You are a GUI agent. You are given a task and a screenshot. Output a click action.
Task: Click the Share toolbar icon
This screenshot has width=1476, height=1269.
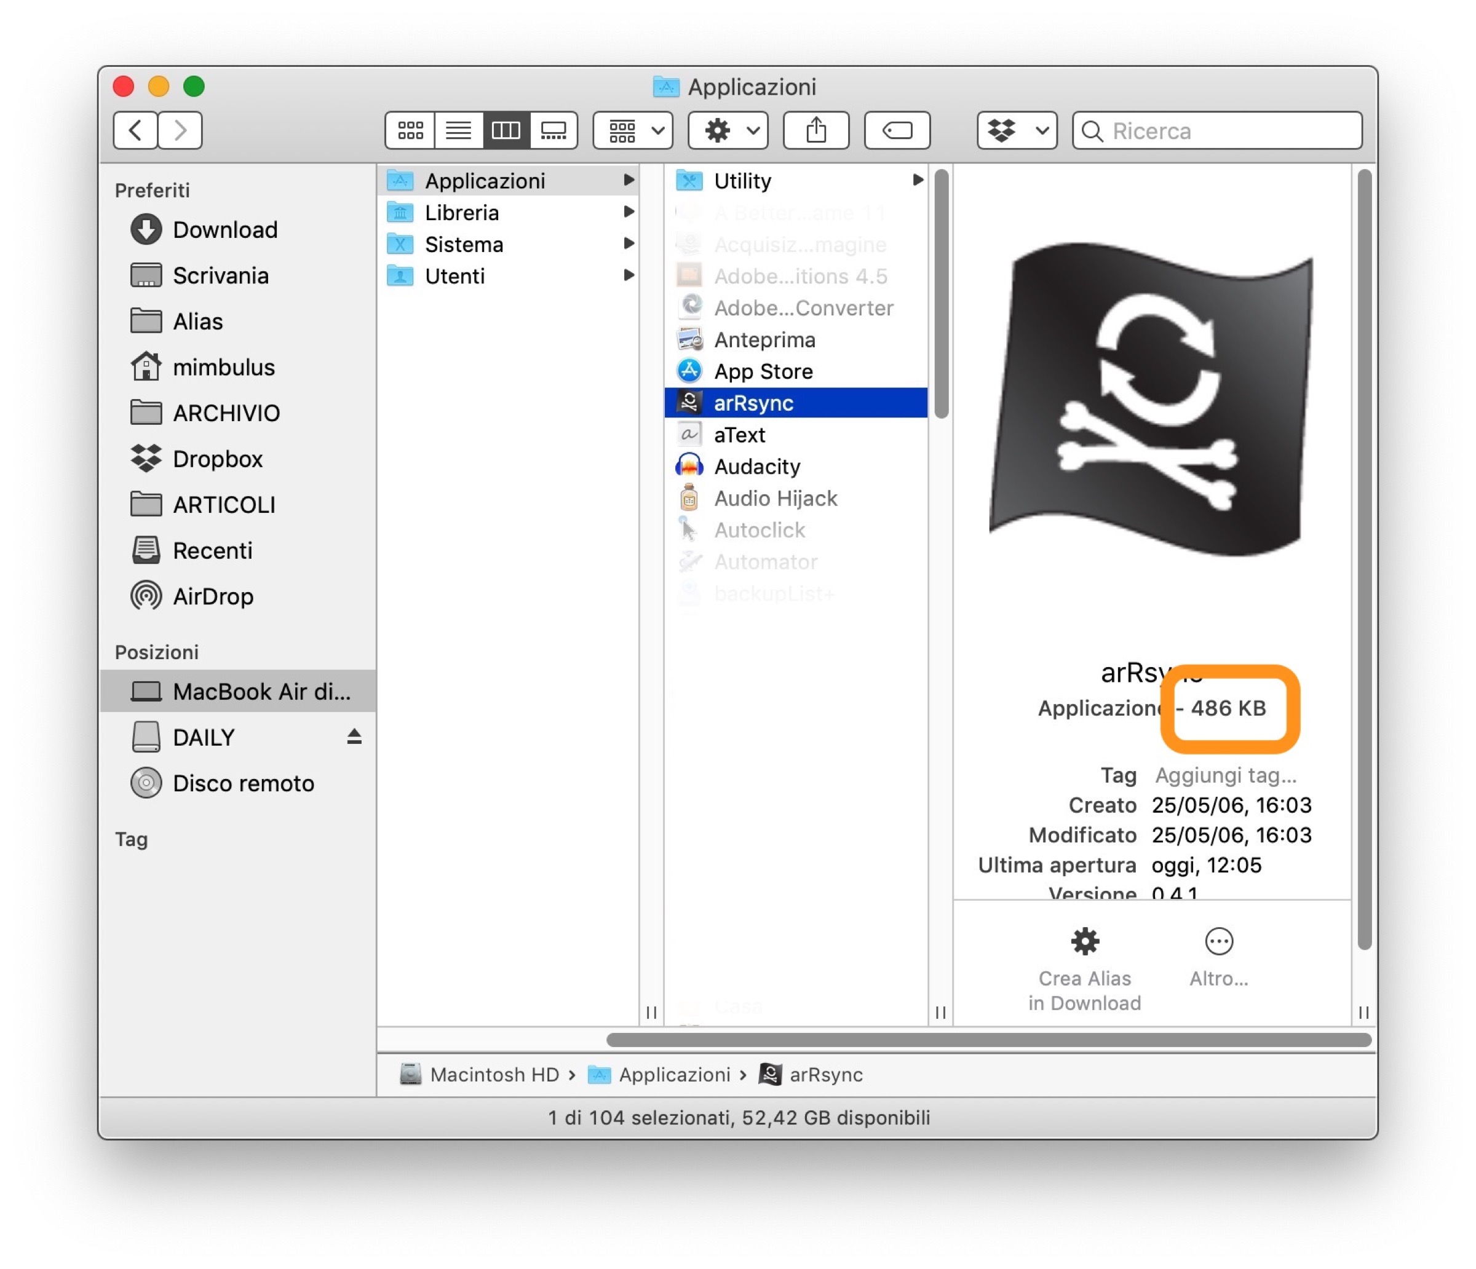pos(816,130)
